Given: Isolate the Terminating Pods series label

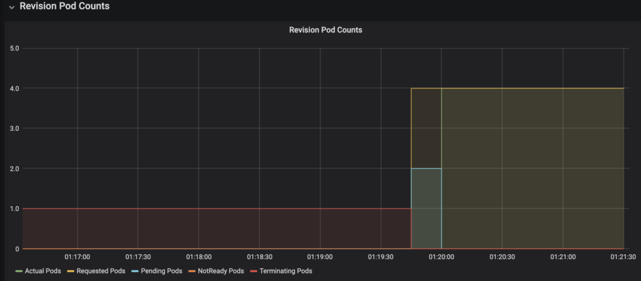Looking at the screenshot, I should (285, 272).
